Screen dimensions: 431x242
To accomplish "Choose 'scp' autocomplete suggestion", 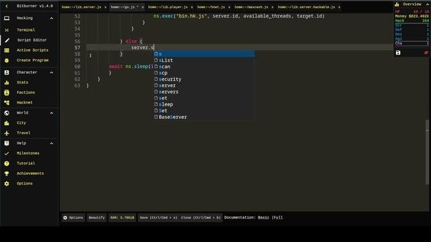I will pos(204,73).
